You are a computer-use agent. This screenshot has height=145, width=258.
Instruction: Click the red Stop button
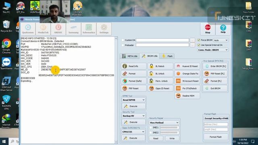click(x=208, y=29)
